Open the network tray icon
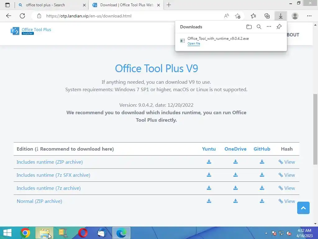Image resolution: width=318 pixels, height=239 pixels. 281,233
